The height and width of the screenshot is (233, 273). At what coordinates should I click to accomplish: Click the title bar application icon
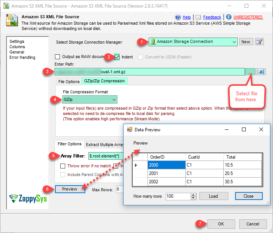coord(6,6)
